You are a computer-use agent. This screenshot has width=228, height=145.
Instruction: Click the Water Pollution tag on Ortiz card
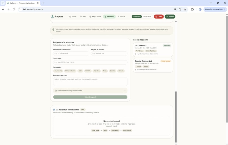151,51
